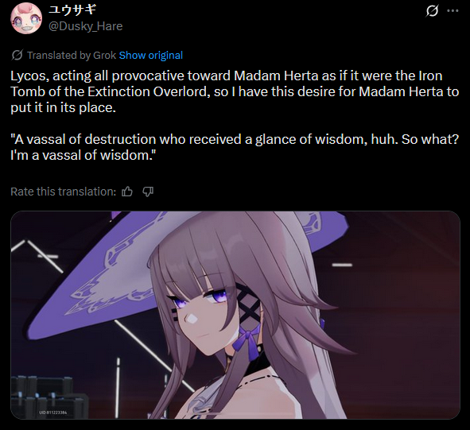Screen dimensions: 470x430
Task: Click the Translated by Grok label
Action: (x=72, y=55)
